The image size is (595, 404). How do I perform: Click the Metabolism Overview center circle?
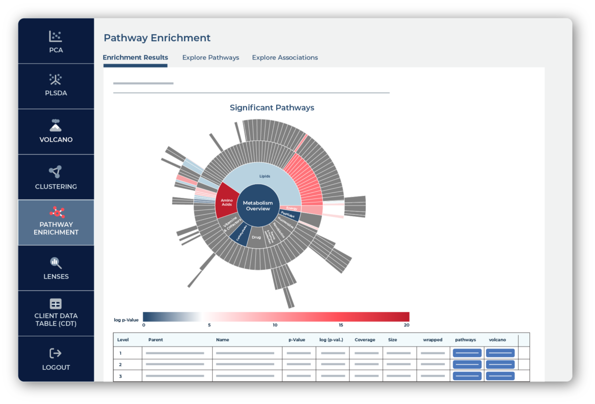click(x=258, y=206)
